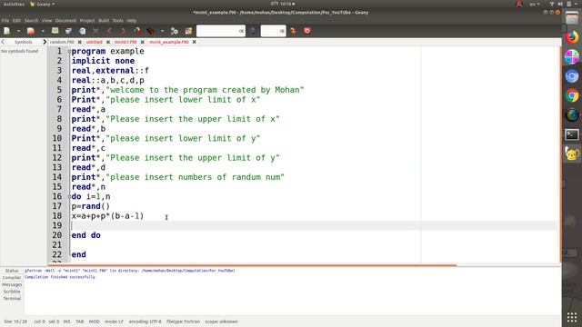Collapse the do-loop fold marker on line 16
The width and height of the screenshot is (582, 327).
69,197
